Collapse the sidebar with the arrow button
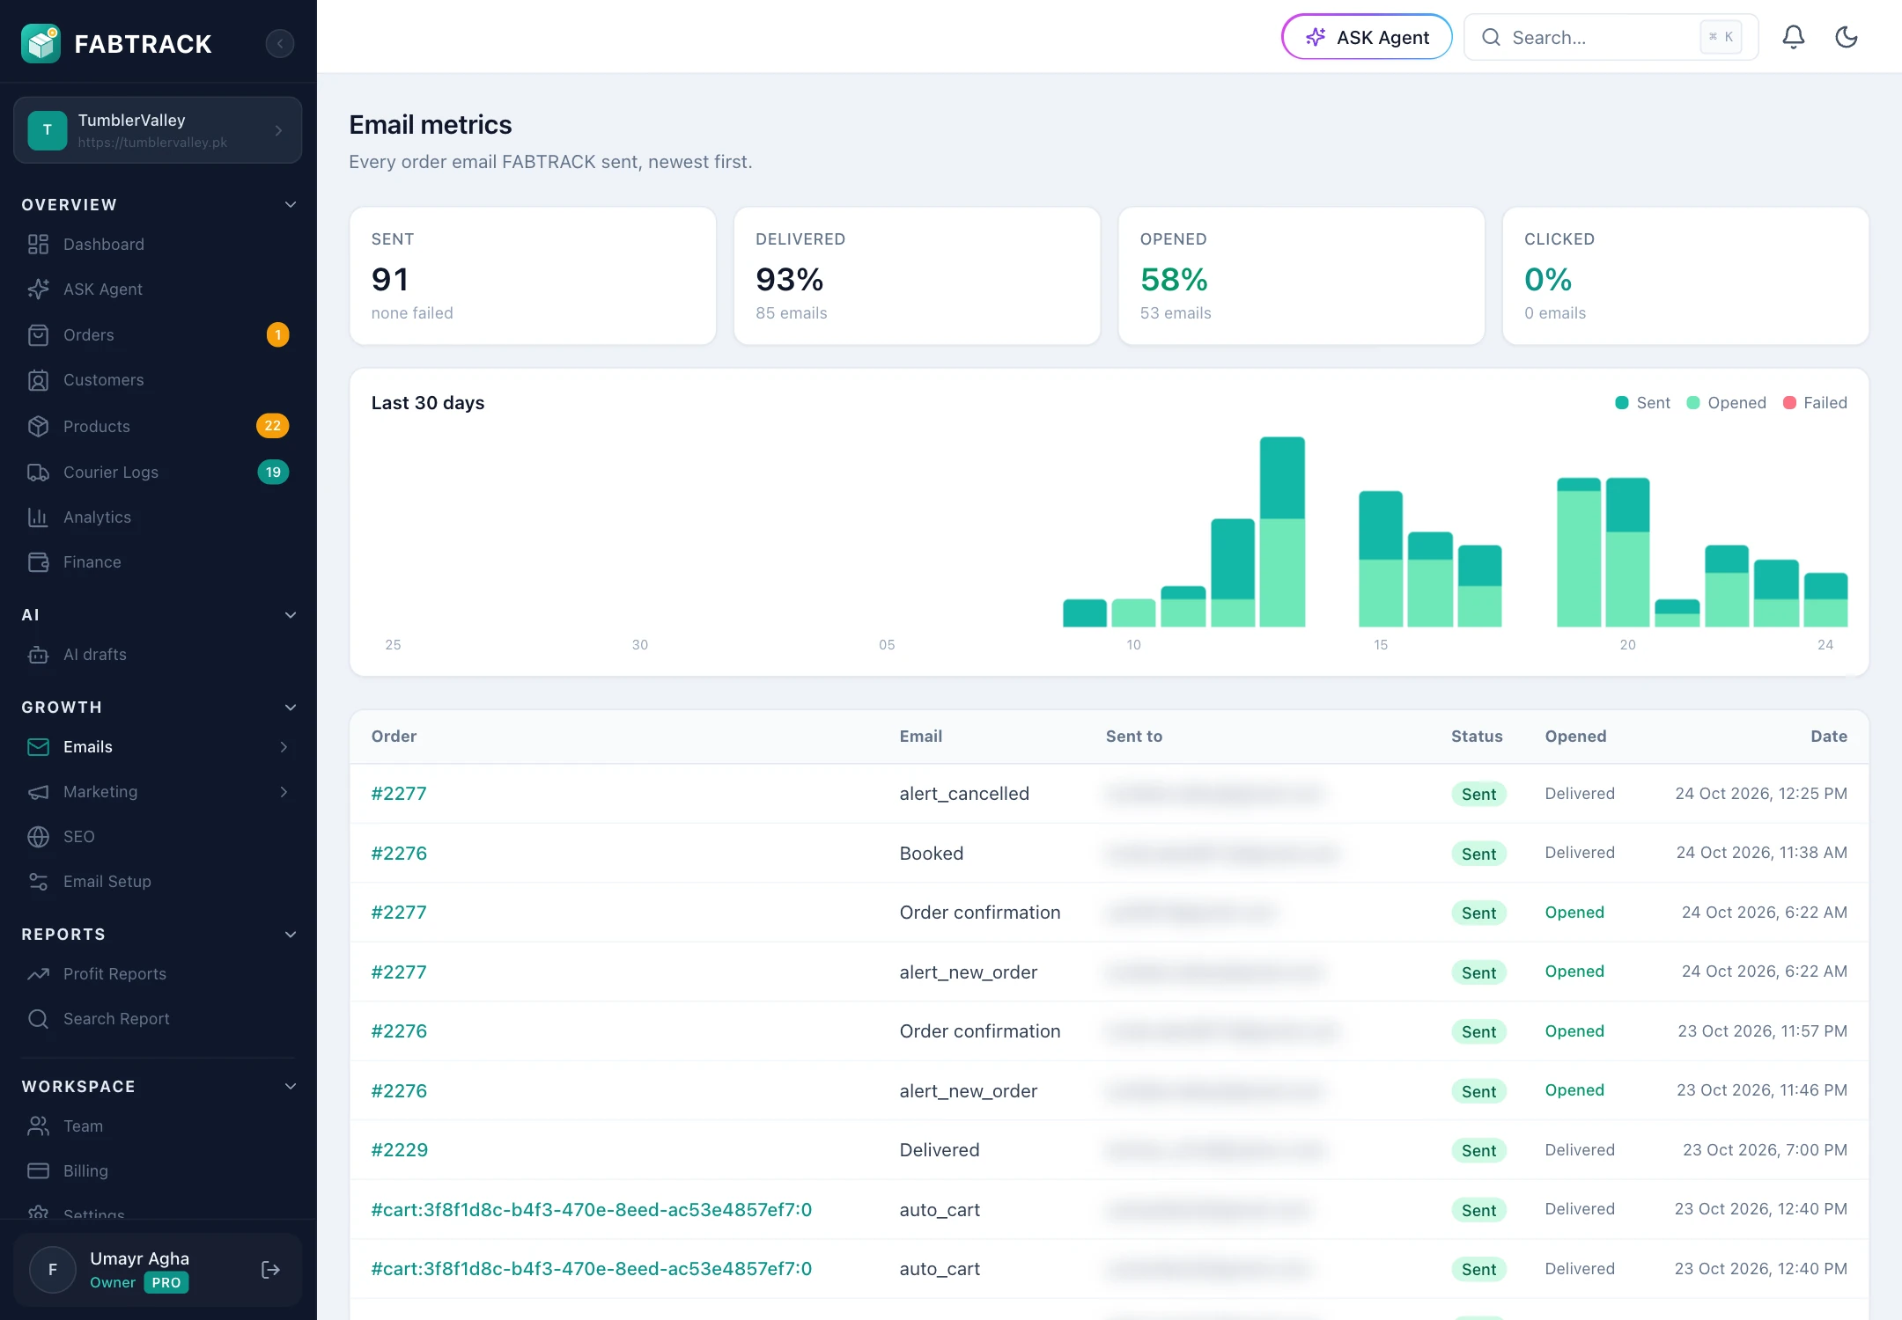1902x1320 pixels. click(280, 43)
